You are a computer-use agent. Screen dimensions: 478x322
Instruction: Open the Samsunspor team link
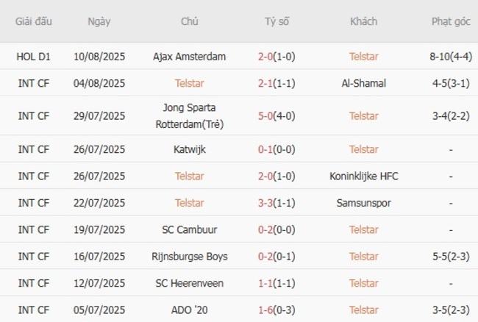click(364, 203)
